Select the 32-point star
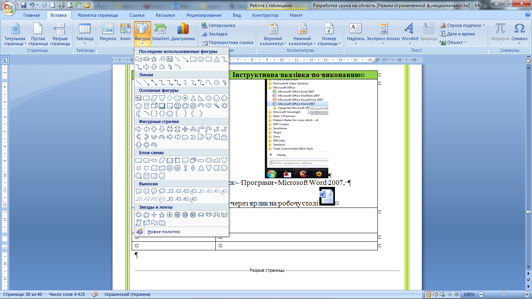 click(x=193, y=215)
